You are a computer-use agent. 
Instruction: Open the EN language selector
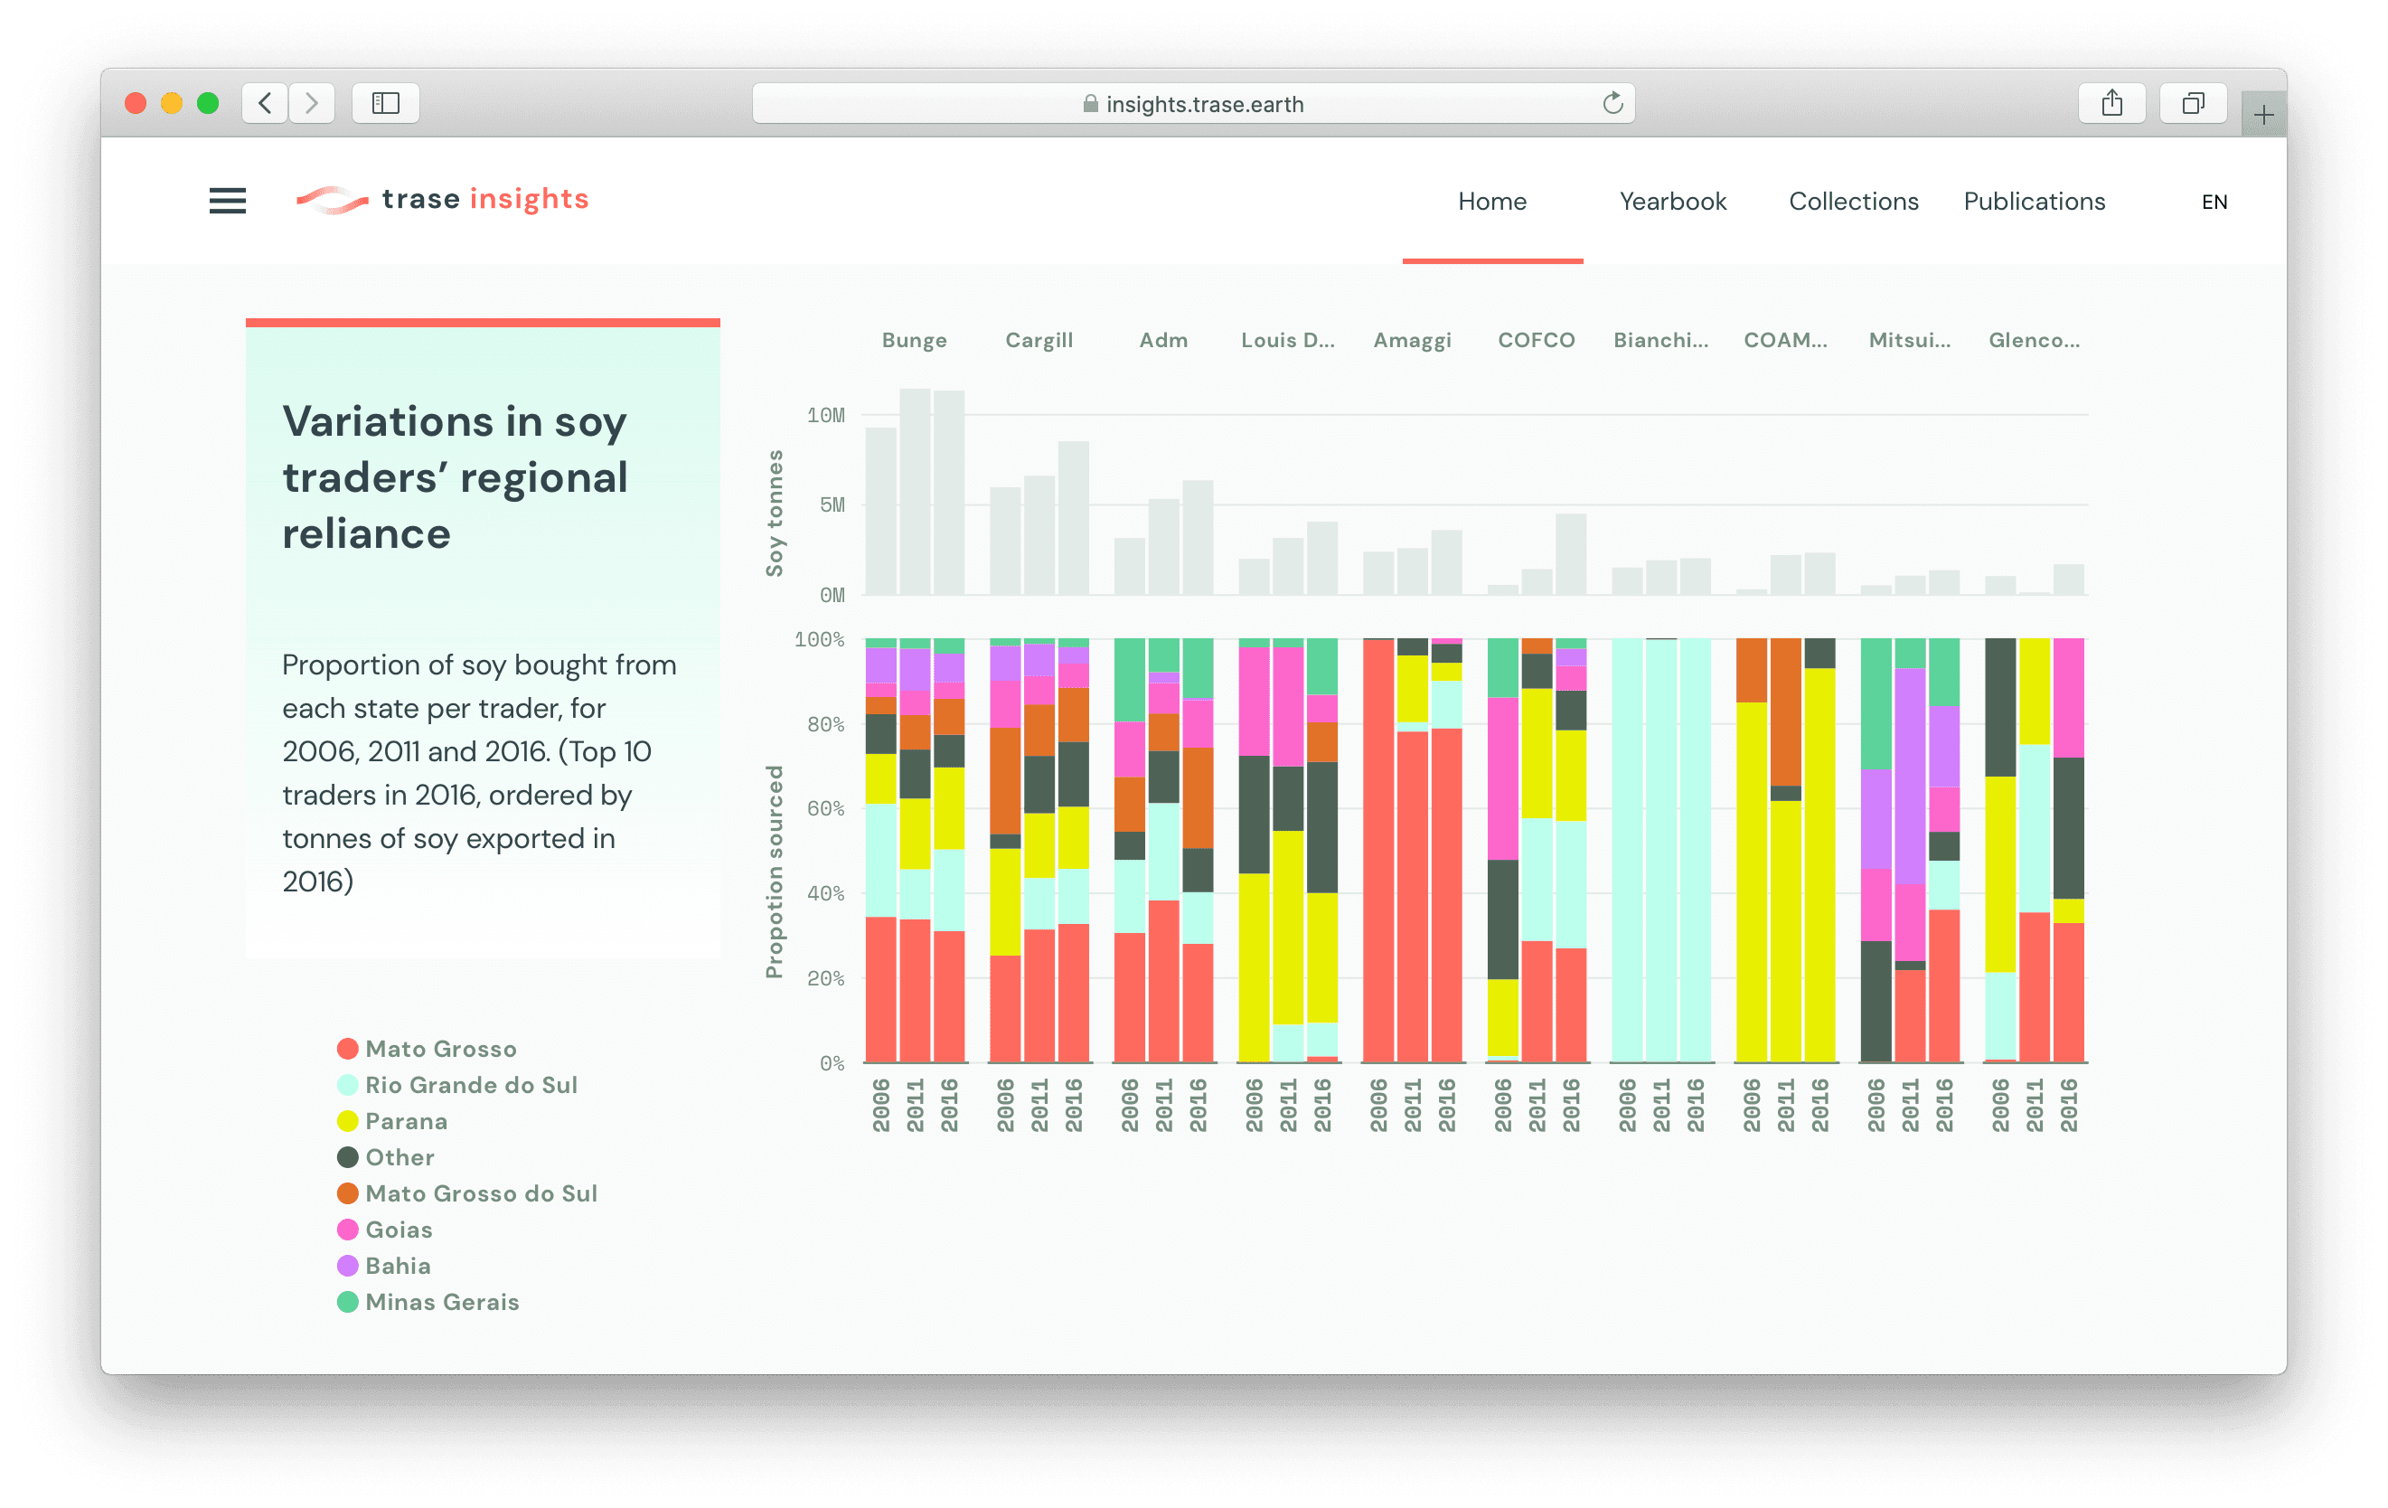coord(2214,203)
